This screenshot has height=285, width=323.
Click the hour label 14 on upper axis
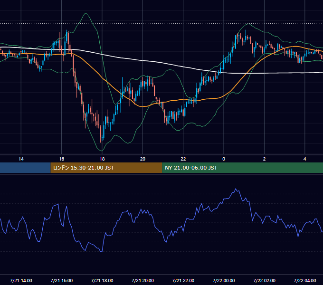[21, 159]
